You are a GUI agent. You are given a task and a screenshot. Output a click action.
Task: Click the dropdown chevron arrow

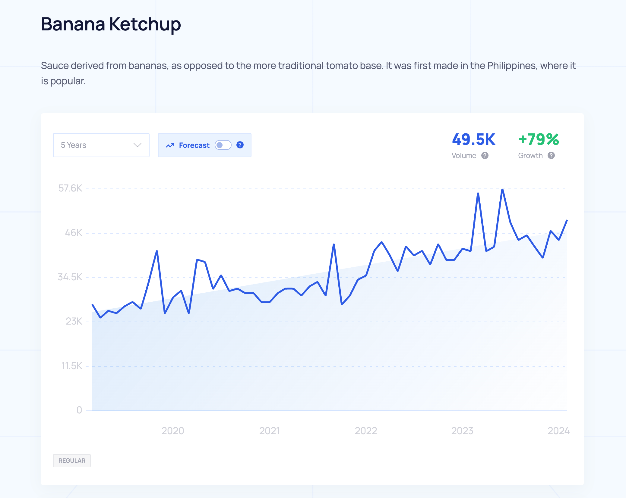point(138,145)
